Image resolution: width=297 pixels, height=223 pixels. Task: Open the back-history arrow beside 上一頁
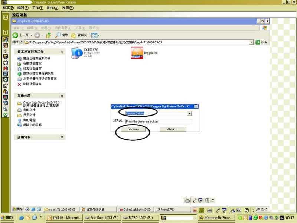pos(31,35)
